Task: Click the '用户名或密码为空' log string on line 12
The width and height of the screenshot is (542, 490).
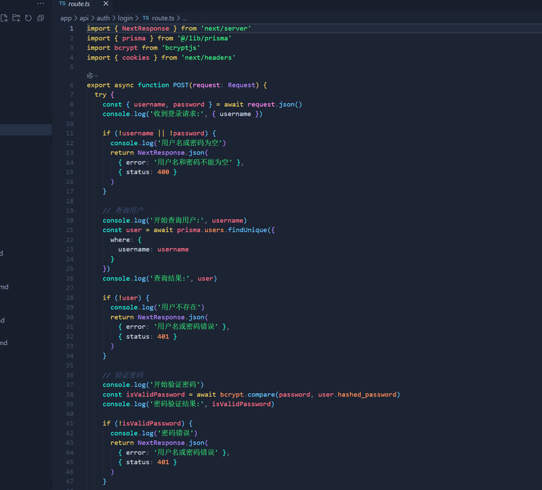Action: 190,143
